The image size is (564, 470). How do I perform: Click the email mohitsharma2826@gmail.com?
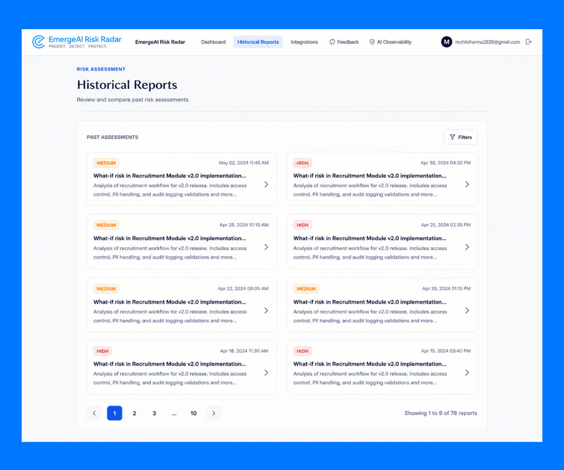(487, 42)
